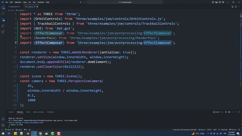Open the Go menu

(29, 2)
